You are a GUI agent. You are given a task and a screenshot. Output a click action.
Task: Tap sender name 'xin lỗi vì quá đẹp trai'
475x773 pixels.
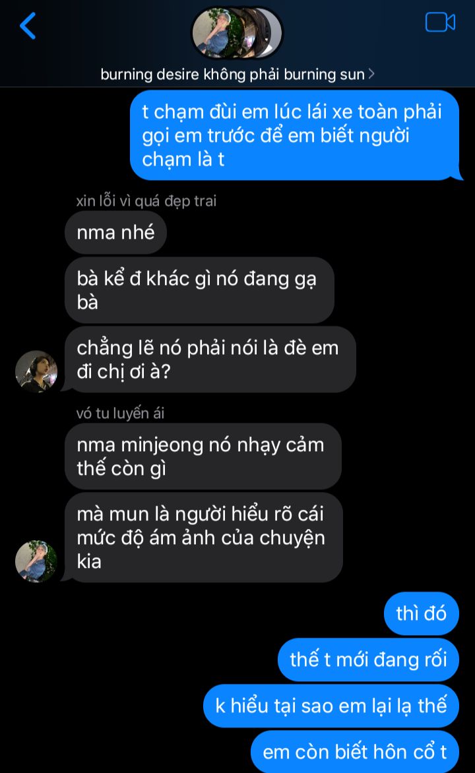pos(146,201)
